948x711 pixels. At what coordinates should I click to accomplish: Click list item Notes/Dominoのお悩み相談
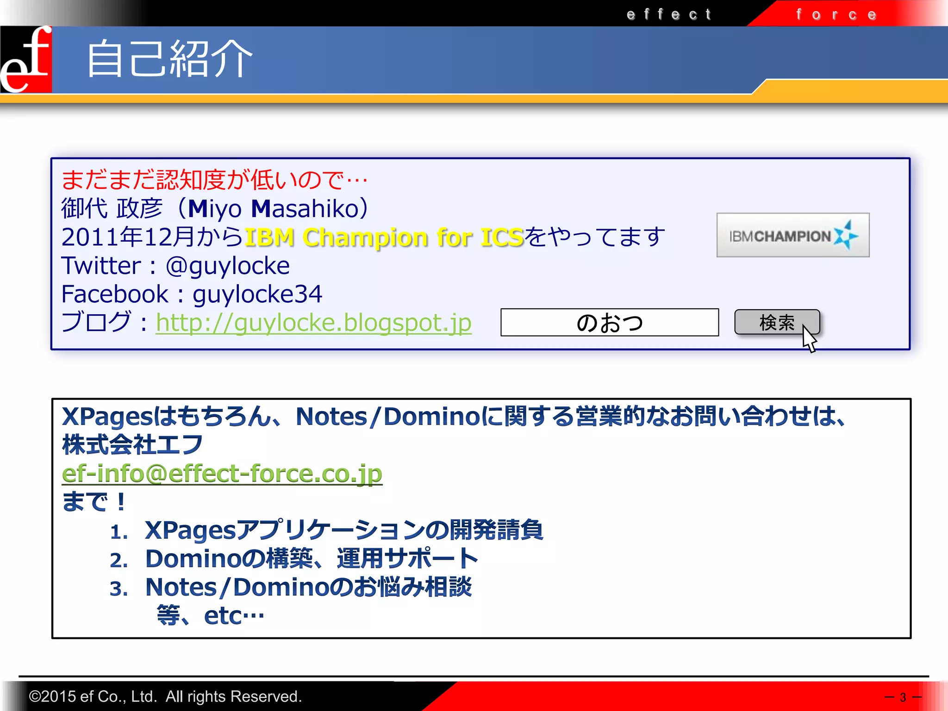pyautogui.click(x=308, y=587)
